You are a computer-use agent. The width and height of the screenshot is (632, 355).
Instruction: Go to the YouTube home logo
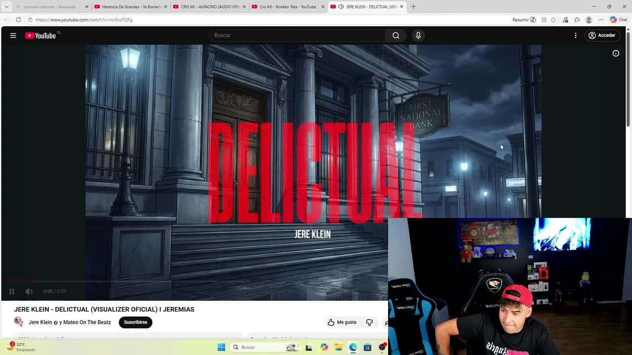coord(40,35)
